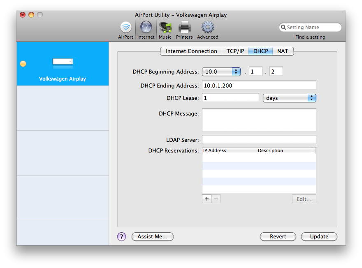This screenshot has width=362, height=268.
Task: Click the LDAP Server field
Action: pyautogui.click(x=259, y=139)
